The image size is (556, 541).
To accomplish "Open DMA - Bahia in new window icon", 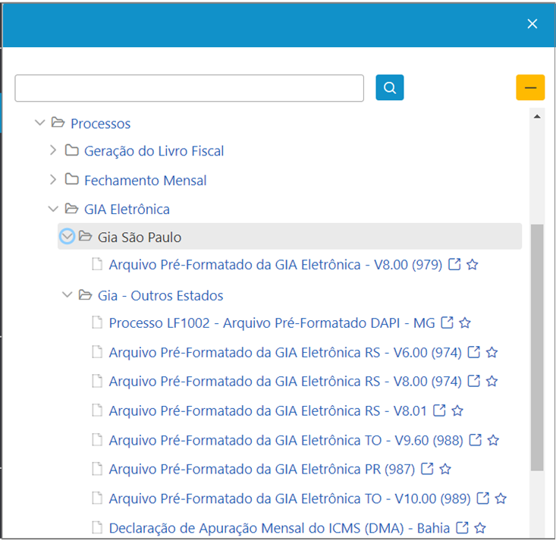I will [x=462, y=527].
